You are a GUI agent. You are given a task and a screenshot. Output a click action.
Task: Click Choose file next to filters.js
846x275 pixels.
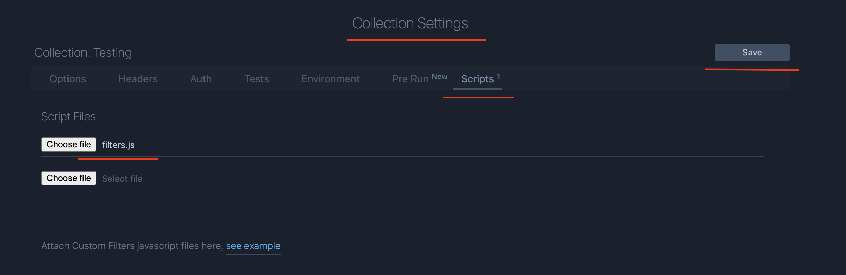coord(69,144)
